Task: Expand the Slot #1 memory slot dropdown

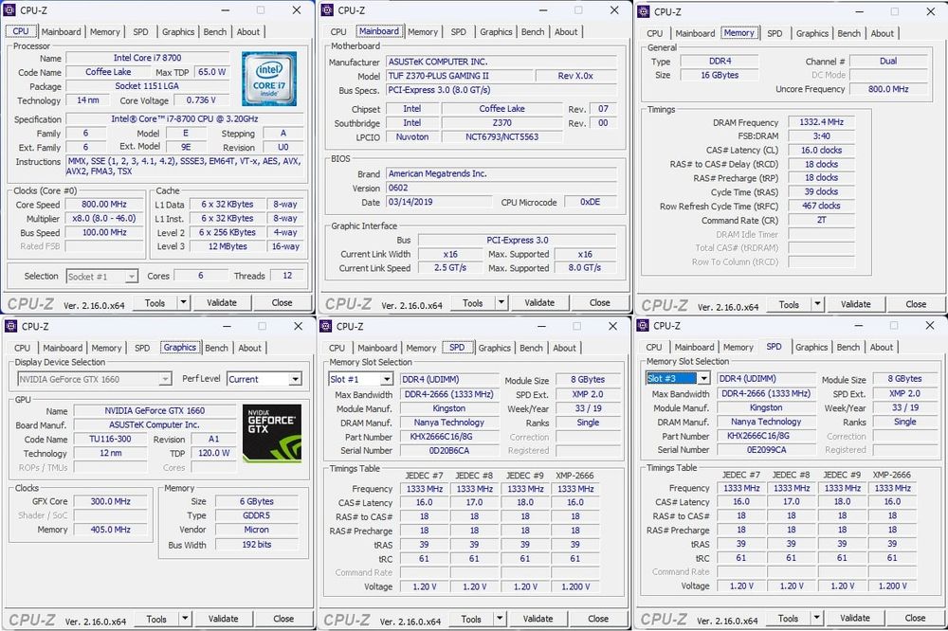Action: pos(387,379)
